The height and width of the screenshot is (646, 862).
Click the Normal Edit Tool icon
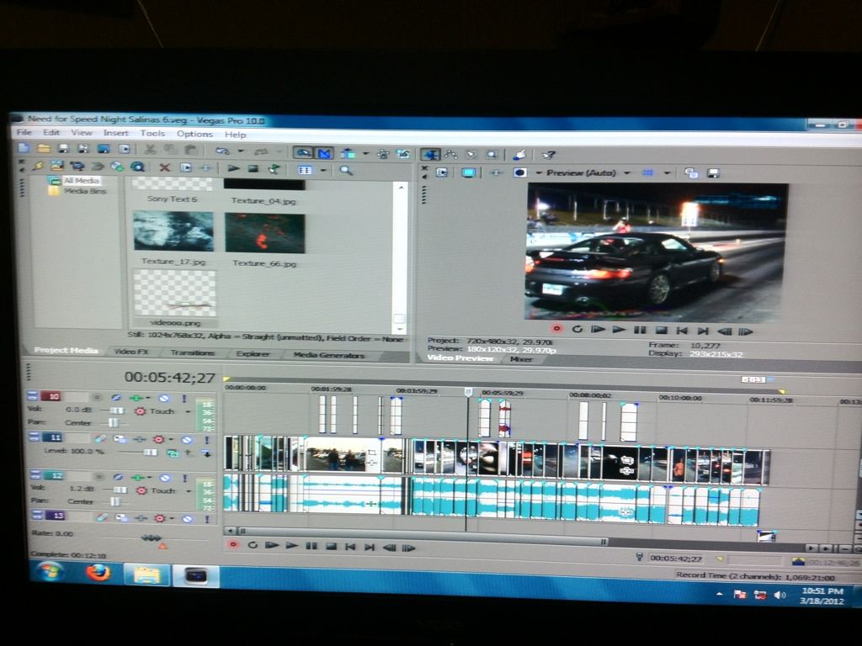coord(430,155)
